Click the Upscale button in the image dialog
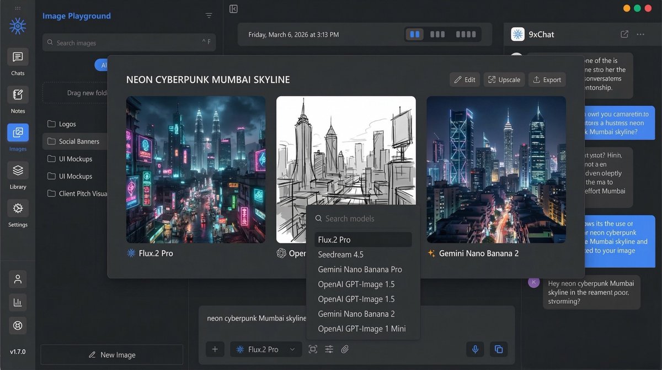662x370 pixels. 504,80
